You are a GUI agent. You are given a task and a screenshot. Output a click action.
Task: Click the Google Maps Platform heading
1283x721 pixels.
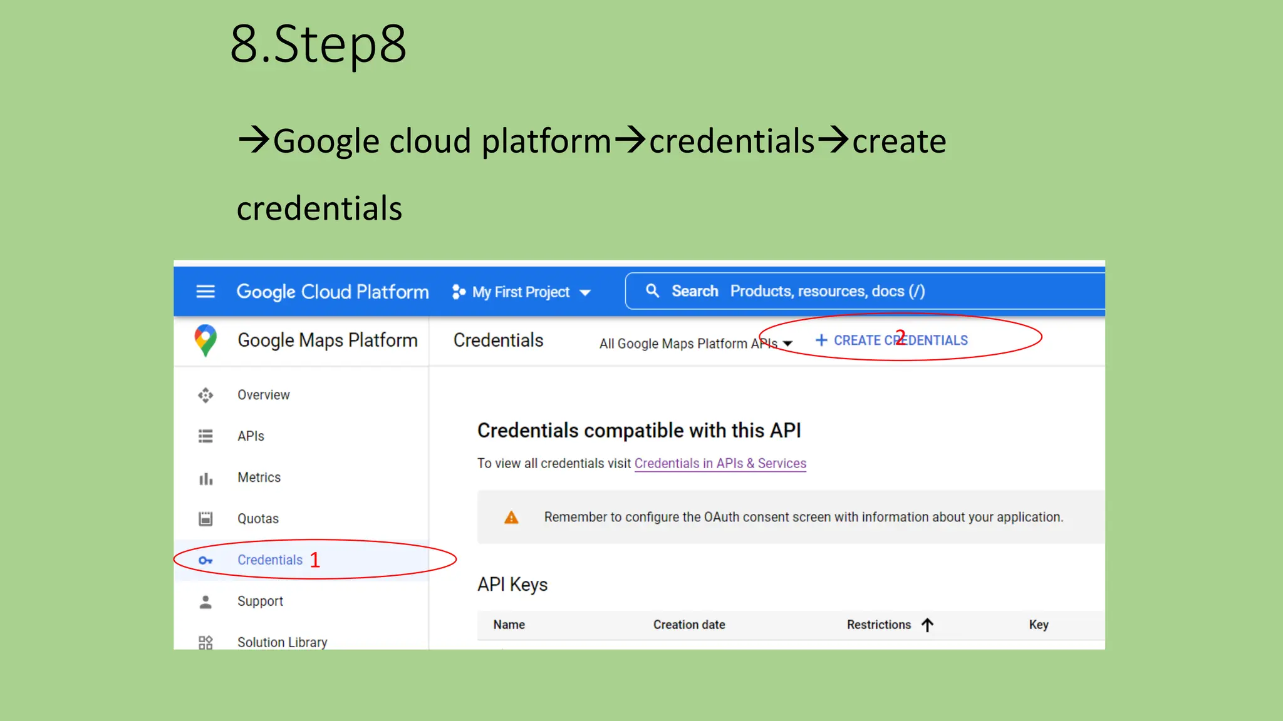click(327, 340)
